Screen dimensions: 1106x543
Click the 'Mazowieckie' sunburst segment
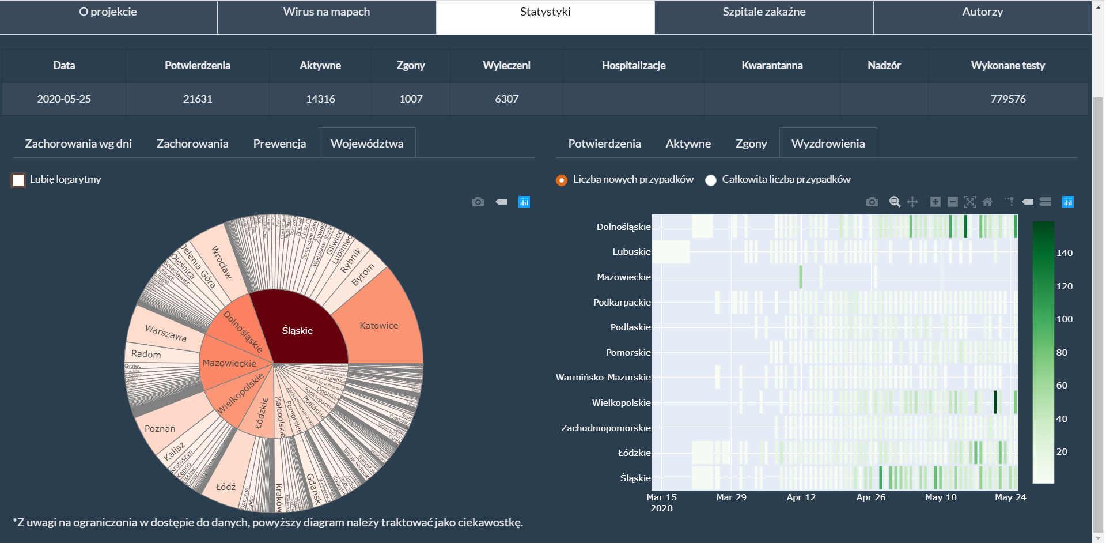pos(229,363)
